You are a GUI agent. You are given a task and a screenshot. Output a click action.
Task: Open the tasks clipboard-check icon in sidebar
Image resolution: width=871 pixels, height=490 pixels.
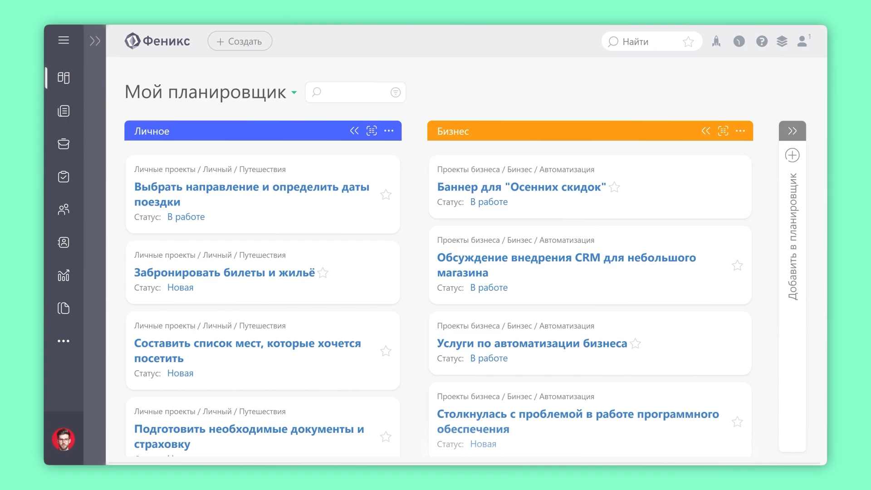click(64, 177)
